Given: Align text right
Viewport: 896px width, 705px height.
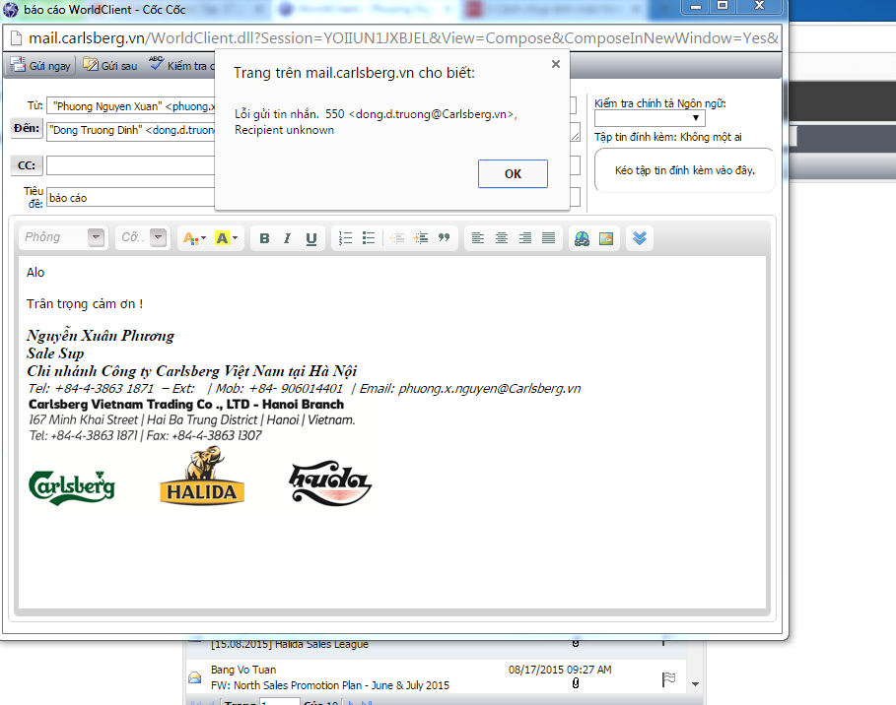Looking at the screenshot, I should pos(524,238).
